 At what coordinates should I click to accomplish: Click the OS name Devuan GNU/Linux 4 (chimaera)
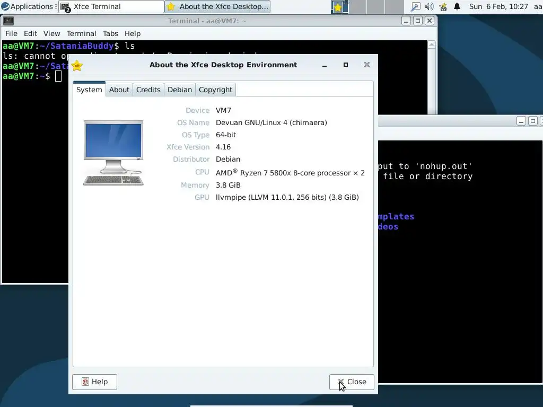(271, 122)
